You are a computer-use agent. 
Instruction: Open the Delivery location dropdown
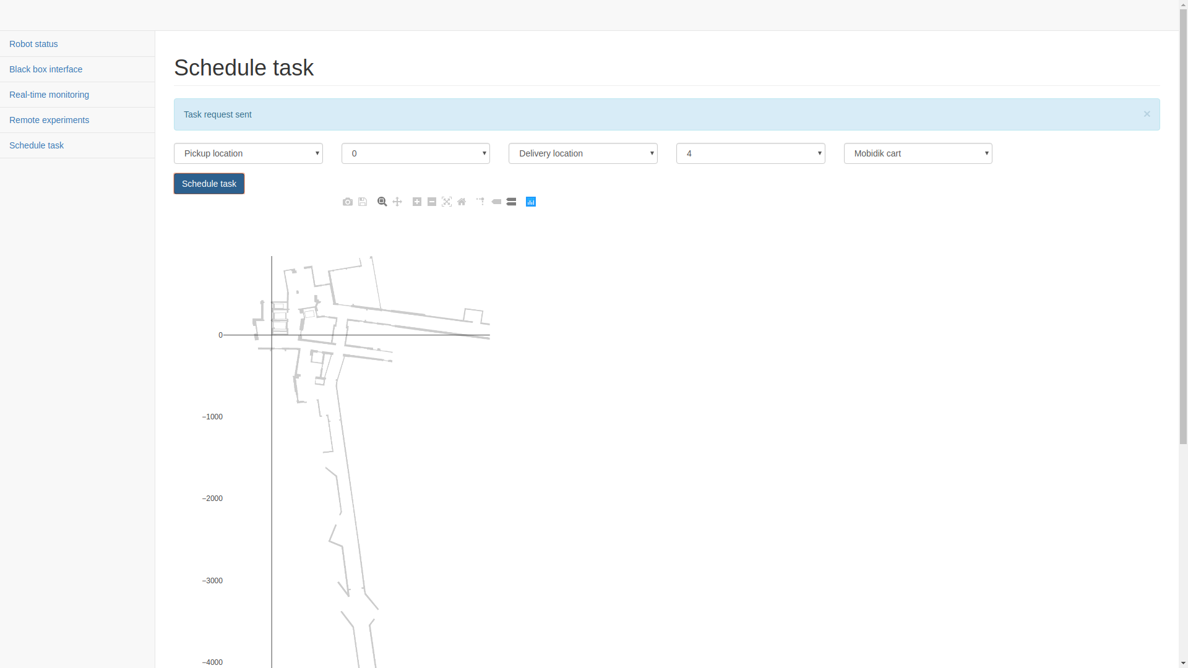(583, 153)
